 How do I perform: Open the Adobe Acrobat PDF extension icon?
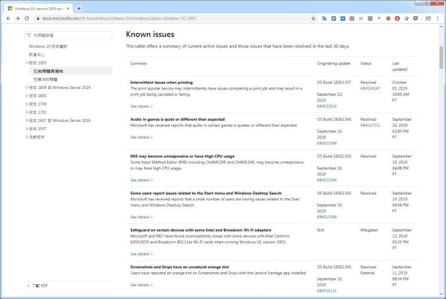pyautogui.click(x=370, y=19)
